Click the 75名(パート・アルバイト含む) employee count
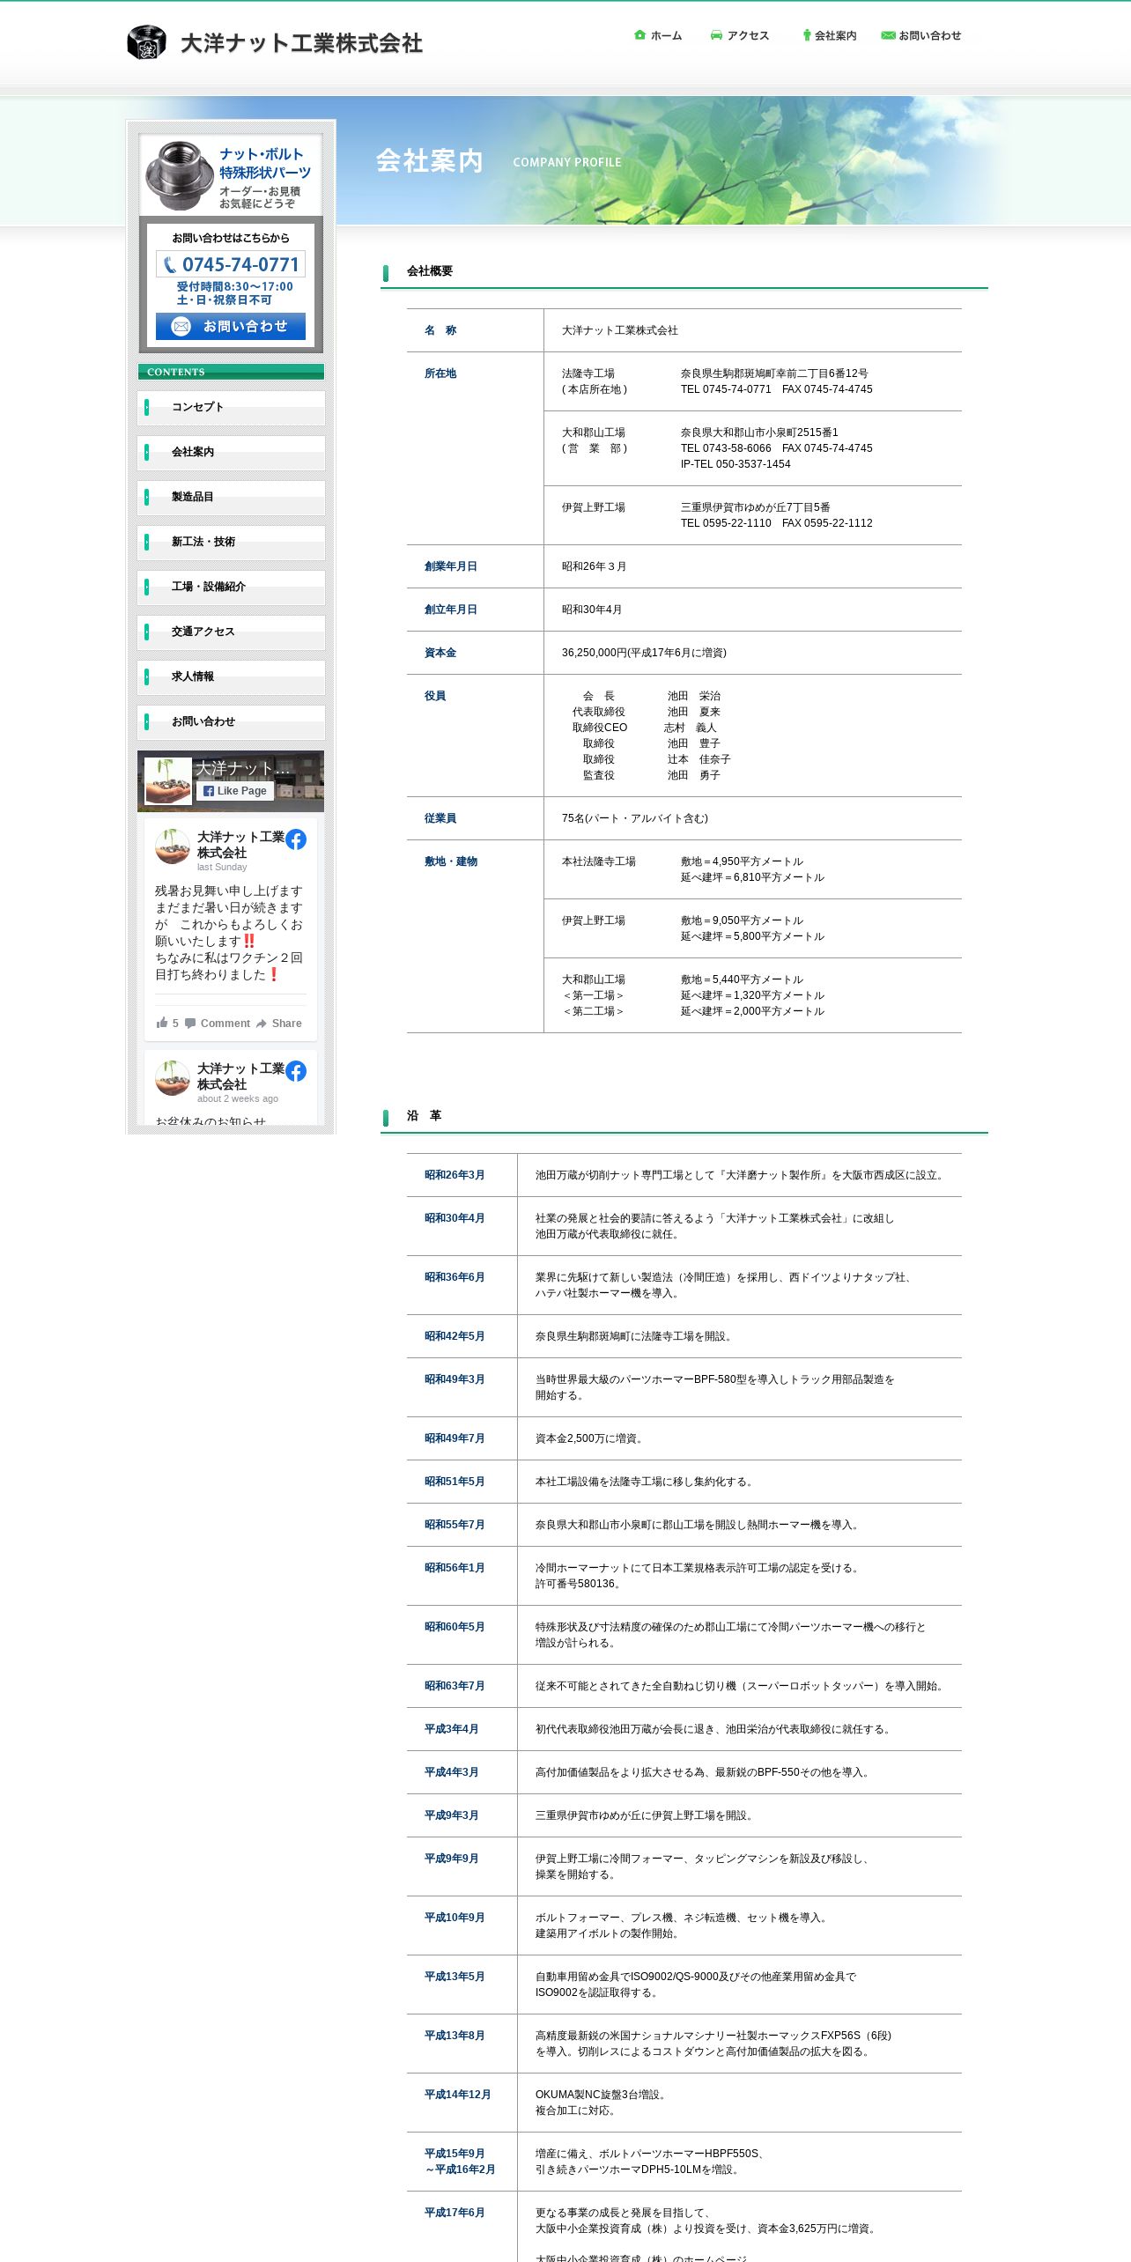This screenshot has width=1131, height=2262. click(x=635, y=818)
